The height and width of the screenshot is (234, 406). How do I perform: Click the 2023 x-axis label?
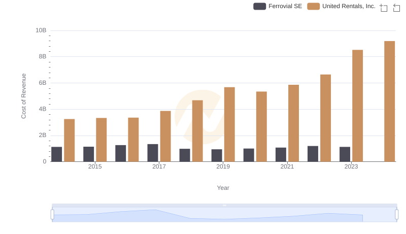pos(351,166)
